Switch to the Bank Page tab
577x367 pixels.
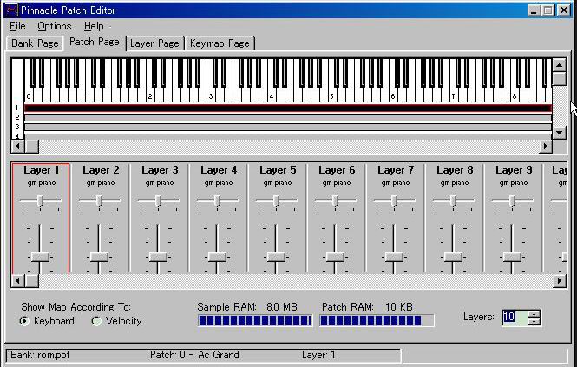35,43
